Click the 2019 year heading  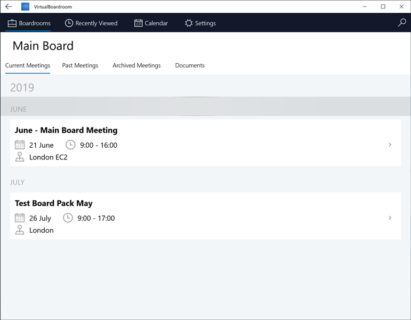tap(22, 88)
